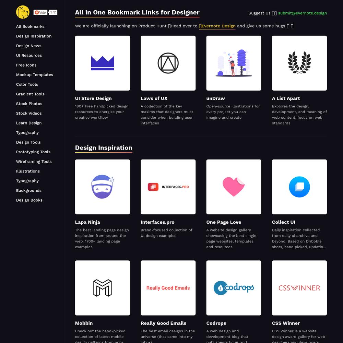The height and width of the screenshot is (343, 343).
Task: Click the "best landing page design inspiration" description
Action: [102, 238]
